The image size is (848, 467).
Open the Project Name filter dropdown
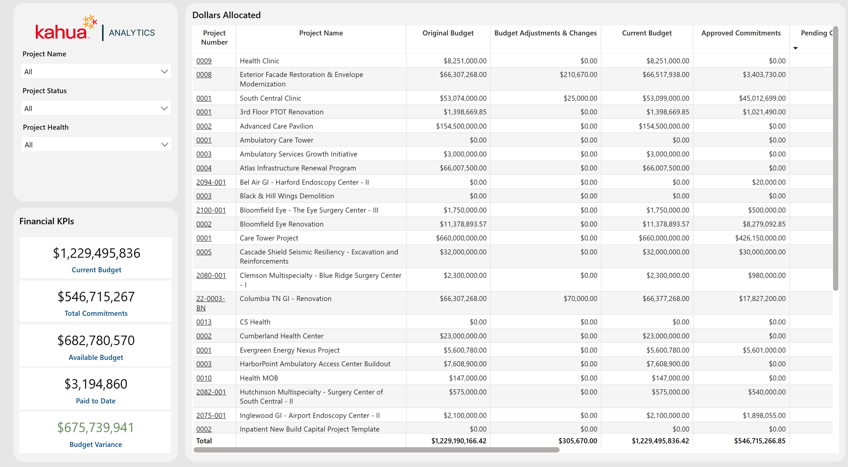(96, 71)
